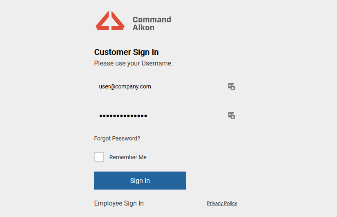Click empty area of username field before autofill icon
337x217 pixels.
click(x=189, y=87)
